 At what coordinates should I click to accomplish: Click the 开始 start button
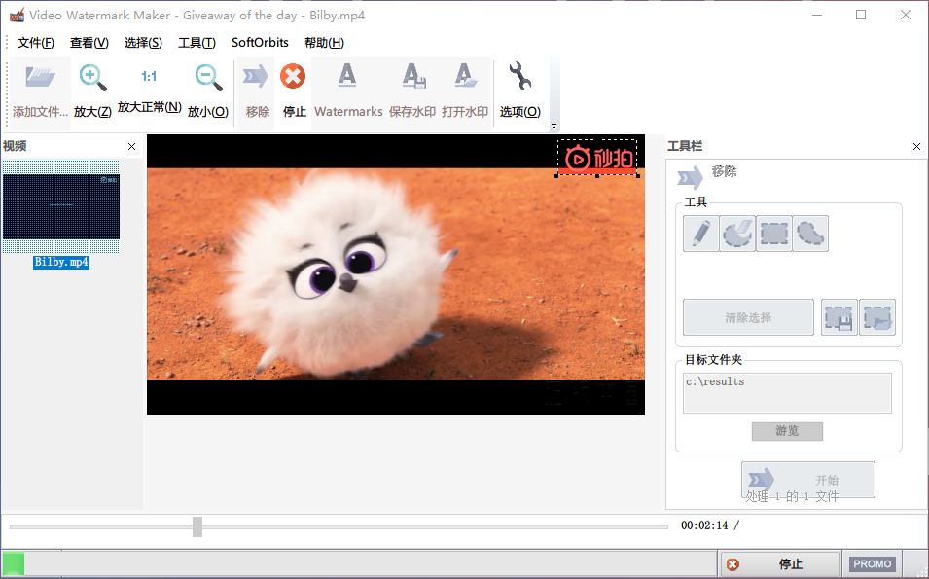coord(808,480)
